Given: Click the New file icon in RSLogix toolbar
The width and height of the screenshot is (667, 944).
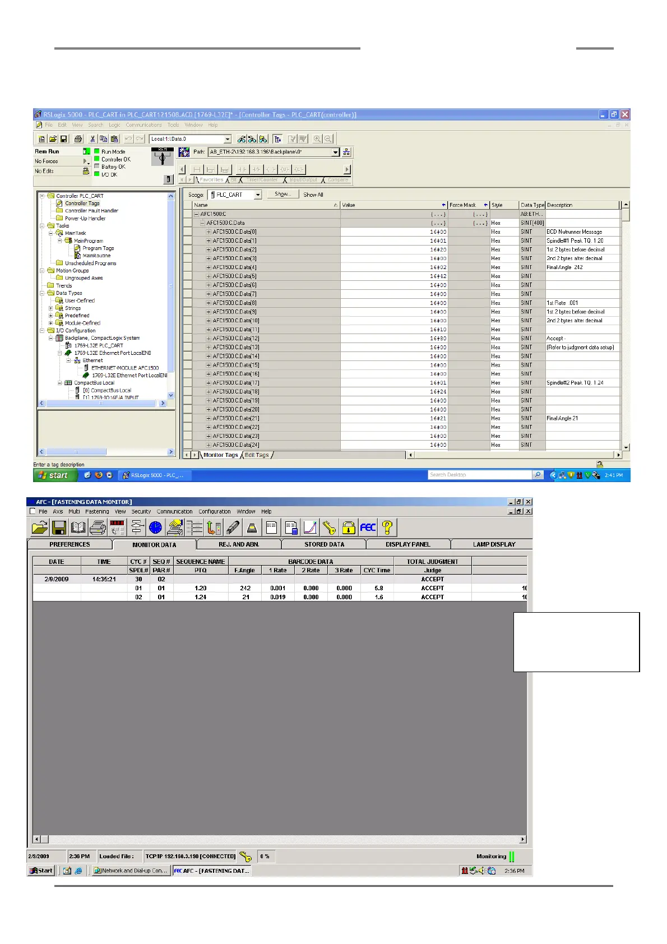Looking at the screenshot, I should click(x=42, y=139).
